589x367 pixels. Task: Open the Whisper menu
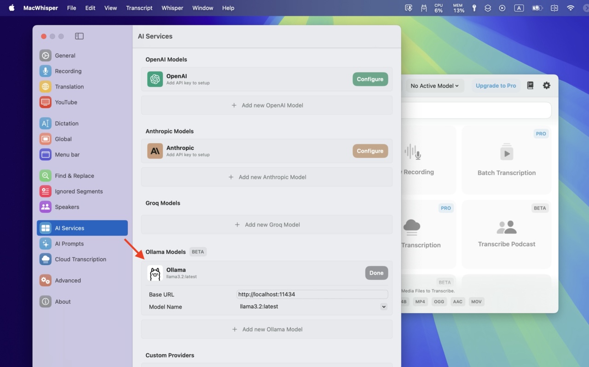click(x=172, y=8)
